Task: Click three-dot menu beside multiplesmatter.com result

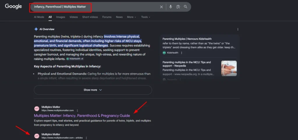Action: click(x=77, y=111)
